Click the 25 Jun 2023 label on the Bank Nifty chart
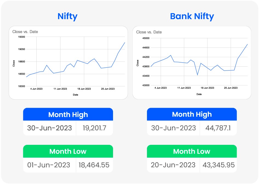 point(231,88)
